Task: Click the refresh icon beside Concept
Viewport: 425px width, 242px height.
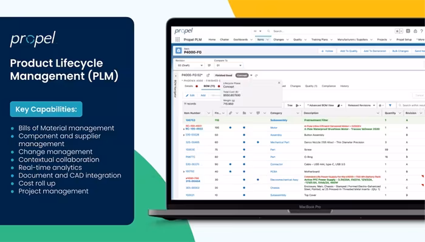Action: (x=256, y=76)
